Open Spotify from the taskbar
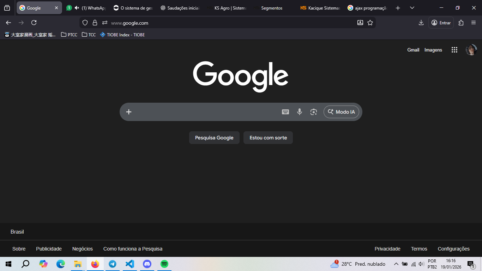Image resolution: width=482 pixels, height=271 pixels. pyautogui.click(x=164, y=264)
